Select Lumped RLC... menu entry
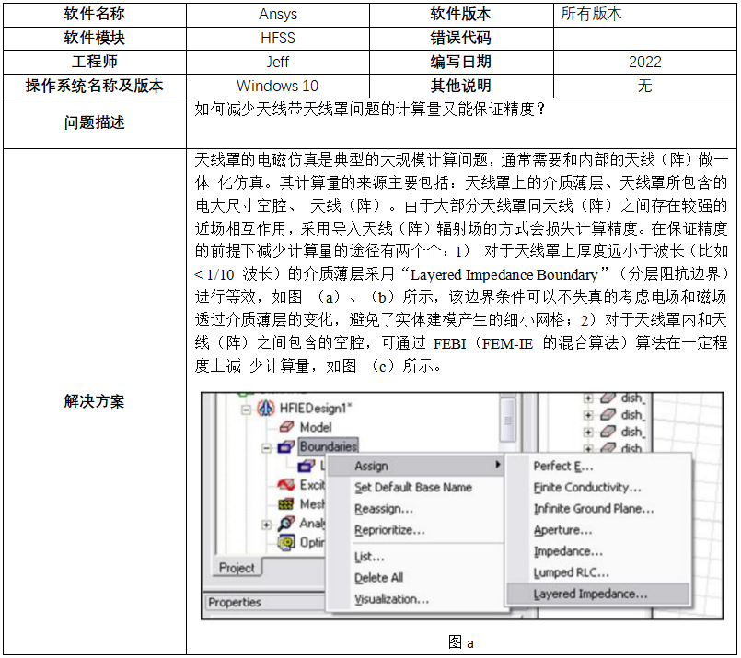Screen dimensions: 741x658 point(571,572)
